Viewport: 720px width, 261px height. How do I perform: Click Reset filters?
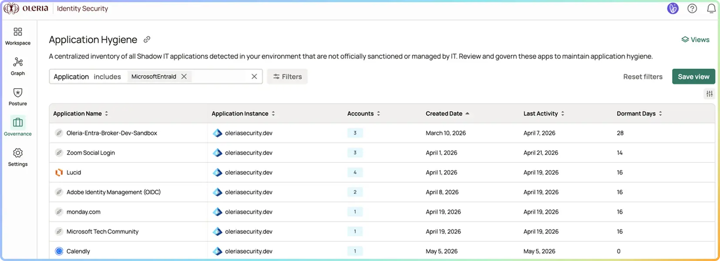[x=643, y=76]
